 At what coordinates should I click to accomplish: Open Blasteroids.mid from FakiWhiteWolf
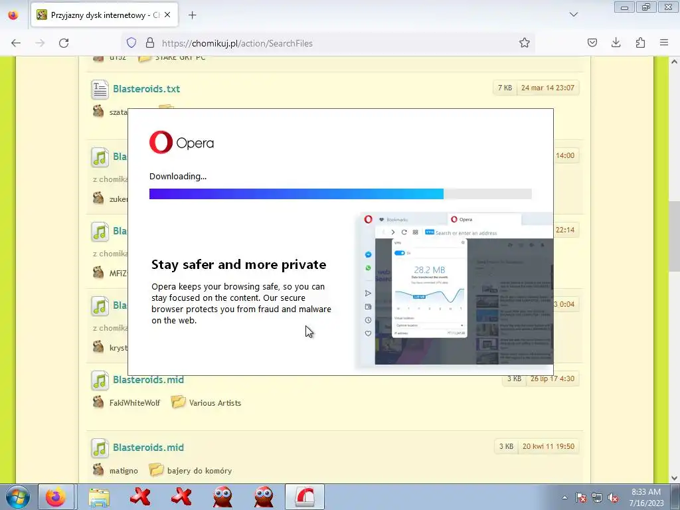point(148,379)
